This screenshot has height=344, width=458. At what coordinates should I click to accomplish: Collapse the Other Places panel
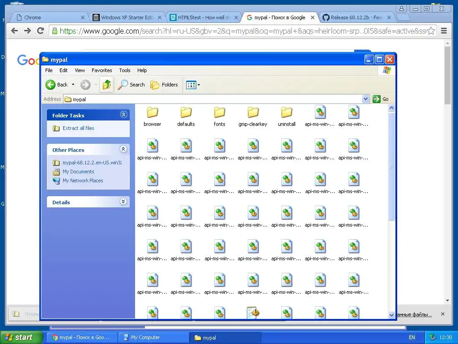click(123, 149)
